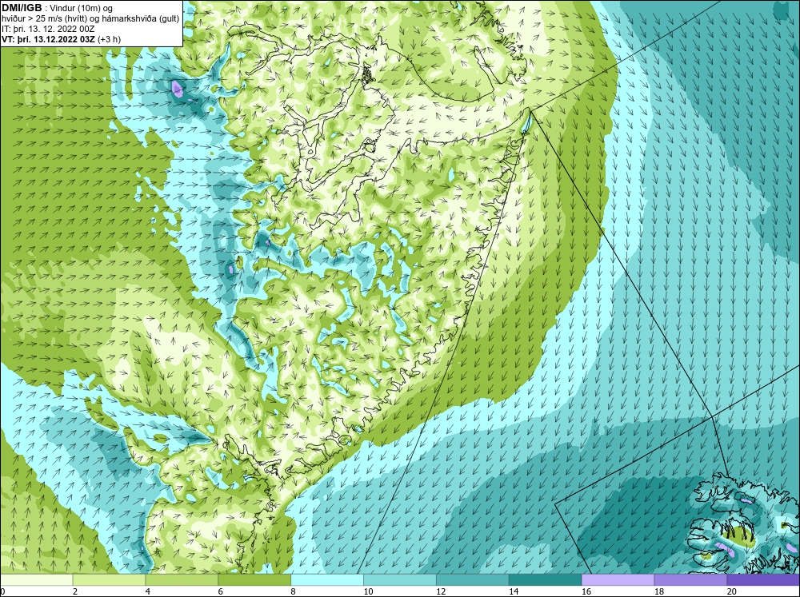This screenshot has width=800, height=597.
Task: Pick the 10–12 m/s aqua legend swatch
Action: 400,579
